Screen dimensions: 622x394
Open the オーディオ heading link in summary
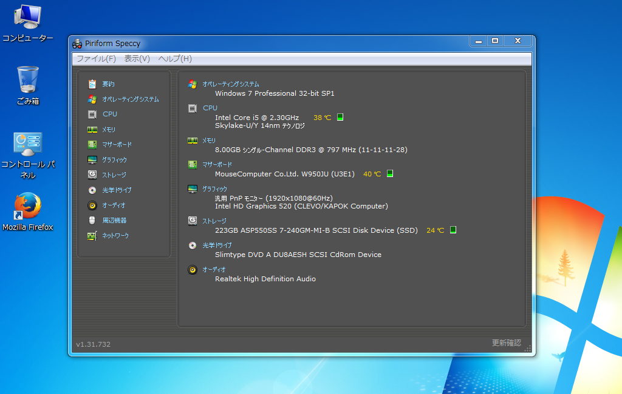click(x=214, y=270)
